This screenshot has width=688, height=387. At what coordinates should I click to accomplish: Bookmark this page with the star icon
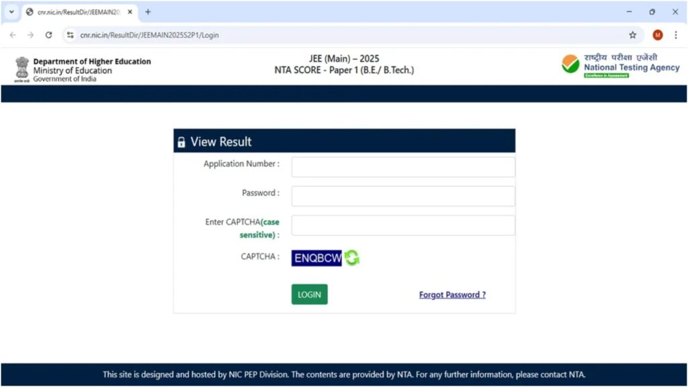click(x=632, y=34)
